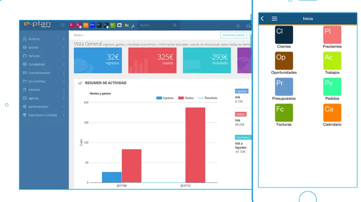Click the Dashboard clásico button
The width and height of the screenshot is (361, 202).
[233, 35]
